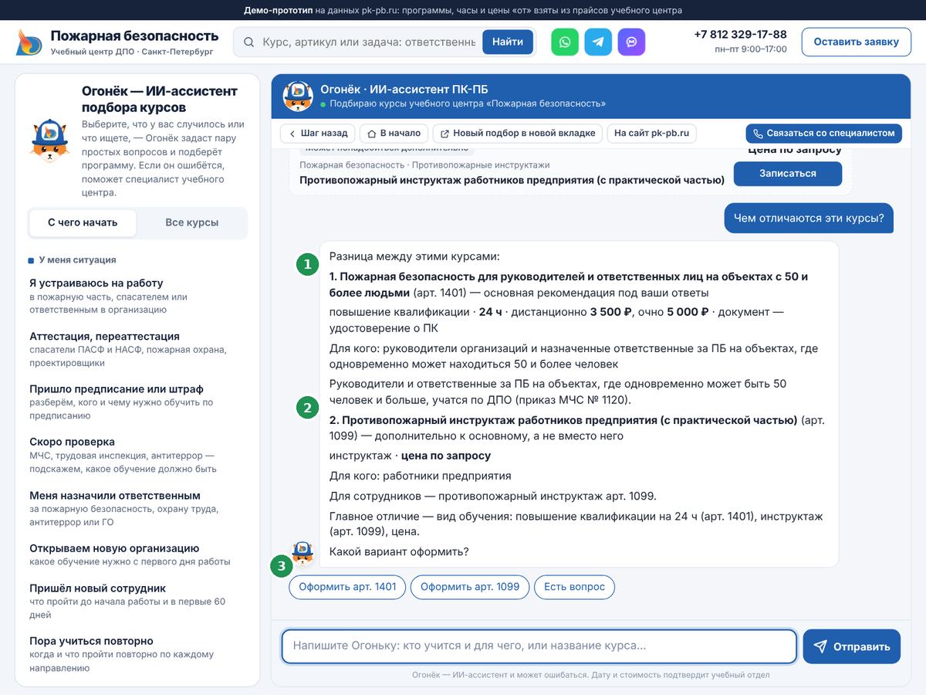Screen dimensions: 926x695
Task: Click the Какой вариант оформить? line
Action: click(399, 551)
